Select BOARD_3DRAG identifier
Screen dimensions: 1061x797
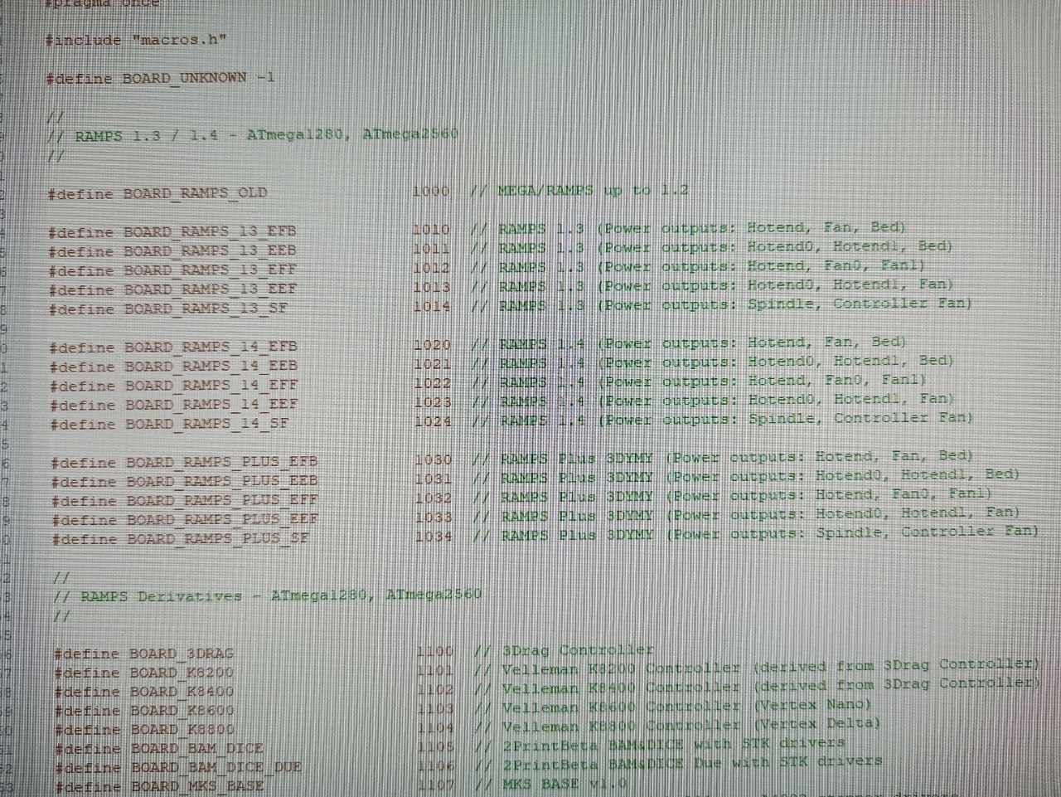click(182, 654)
